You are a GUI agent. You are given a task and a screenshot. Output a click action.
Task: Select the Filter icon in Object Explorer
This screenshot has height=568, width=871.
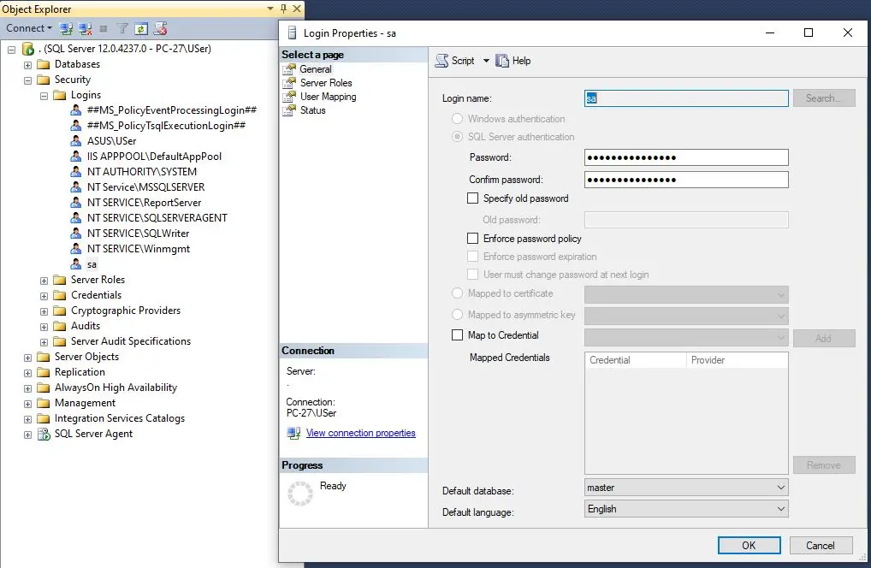pyautogui.click(x=121, y=28)
